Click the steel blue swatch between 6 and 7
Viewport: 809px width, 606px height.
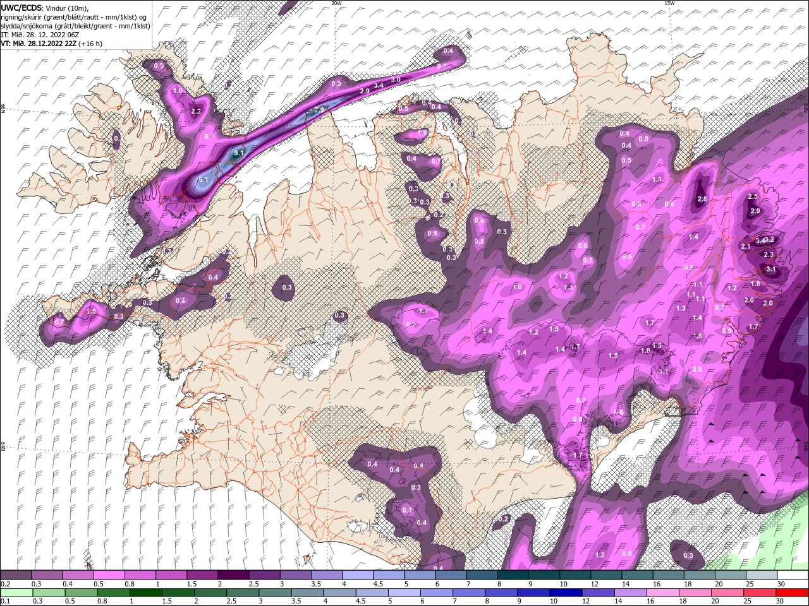pos(451,575)
